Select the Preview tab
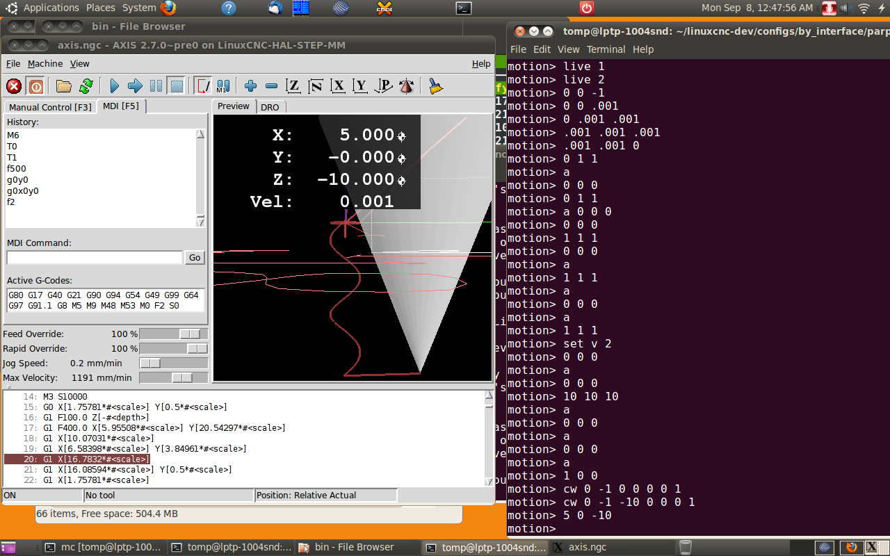The image size is (890, 556). pyautogui.click(x=234, y=106)
